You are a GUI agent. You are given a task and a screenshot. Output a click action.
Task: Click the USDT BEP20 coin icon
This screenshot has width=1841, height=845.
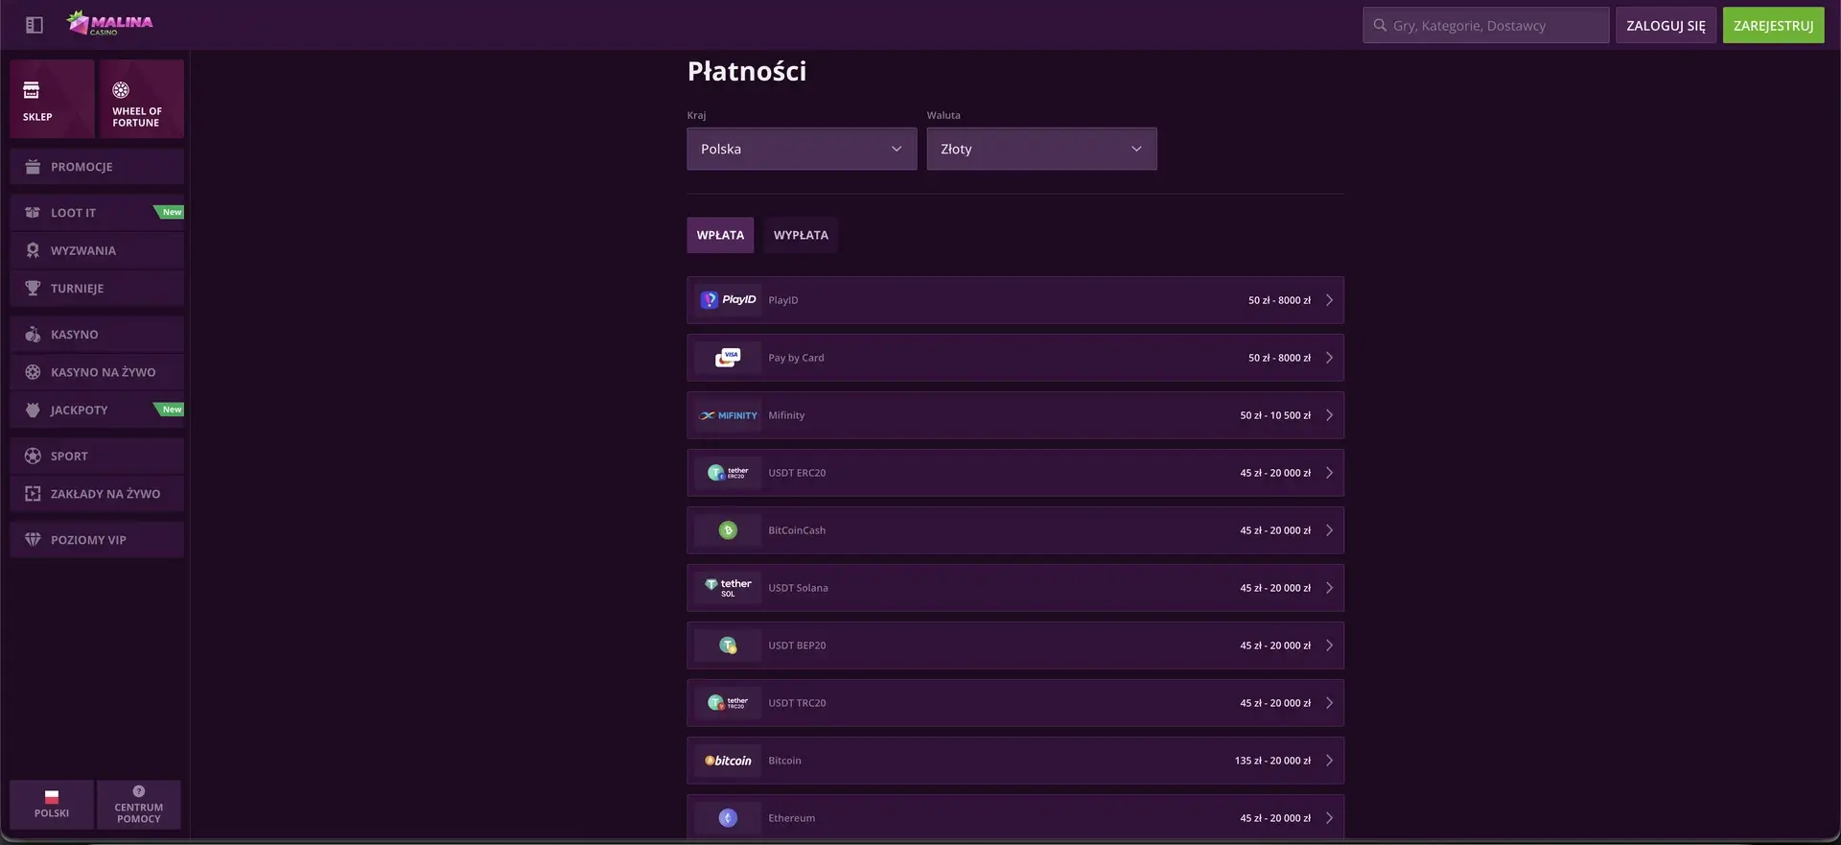(728, 645)
